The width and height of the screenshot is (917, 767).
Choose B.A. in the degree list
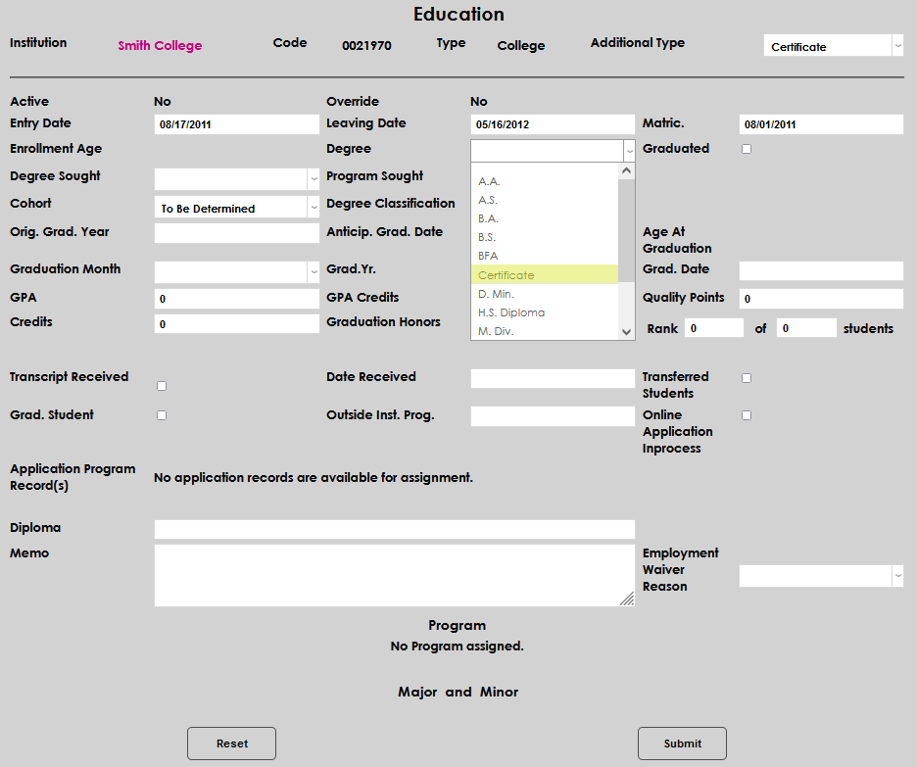coord(544,218)
